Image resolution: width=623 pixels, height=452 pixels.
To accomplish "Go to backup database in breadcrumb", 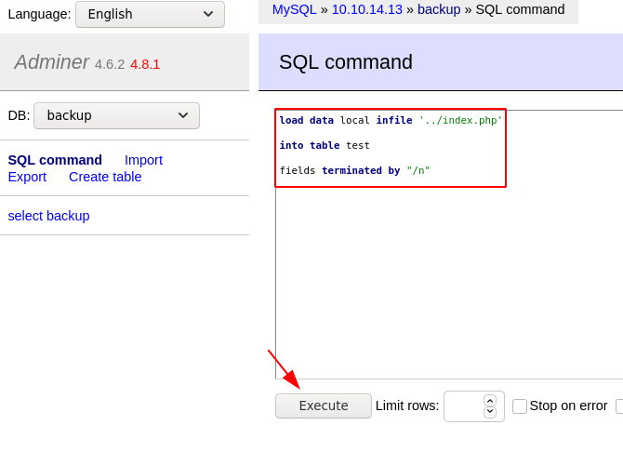I will click(x=439, y=9).
